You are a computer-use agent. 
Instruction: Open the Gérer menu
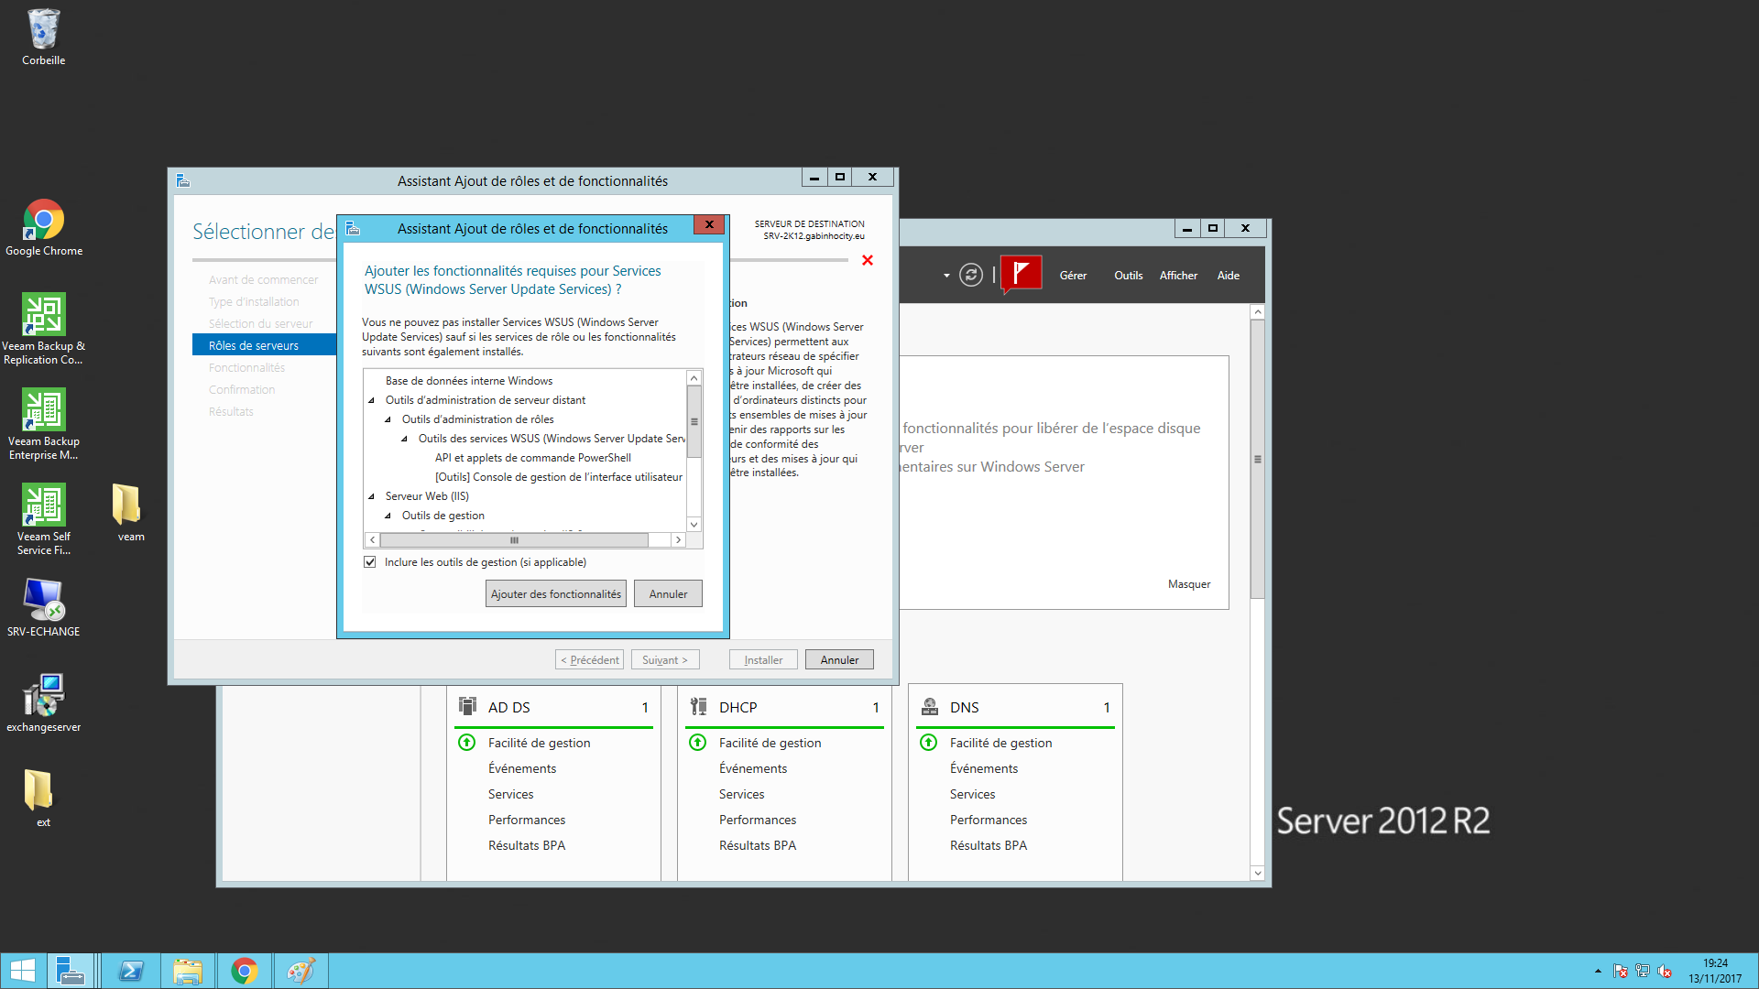pyautogui.click(x=1073, y=276)
